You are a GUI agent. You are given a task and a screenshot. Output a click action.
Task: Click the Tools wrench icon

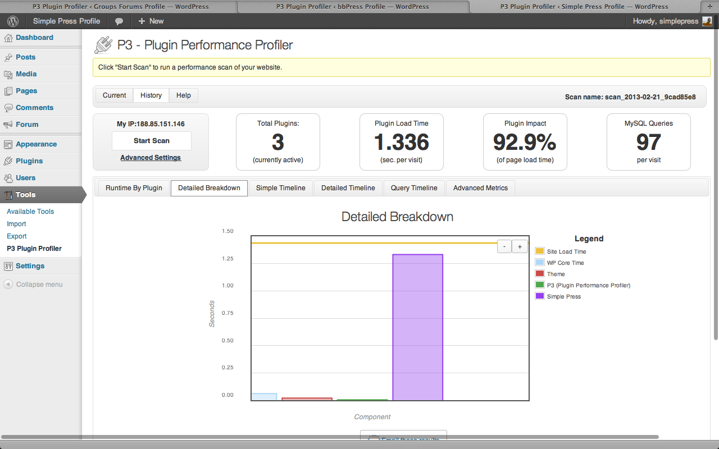click(8, 195)
